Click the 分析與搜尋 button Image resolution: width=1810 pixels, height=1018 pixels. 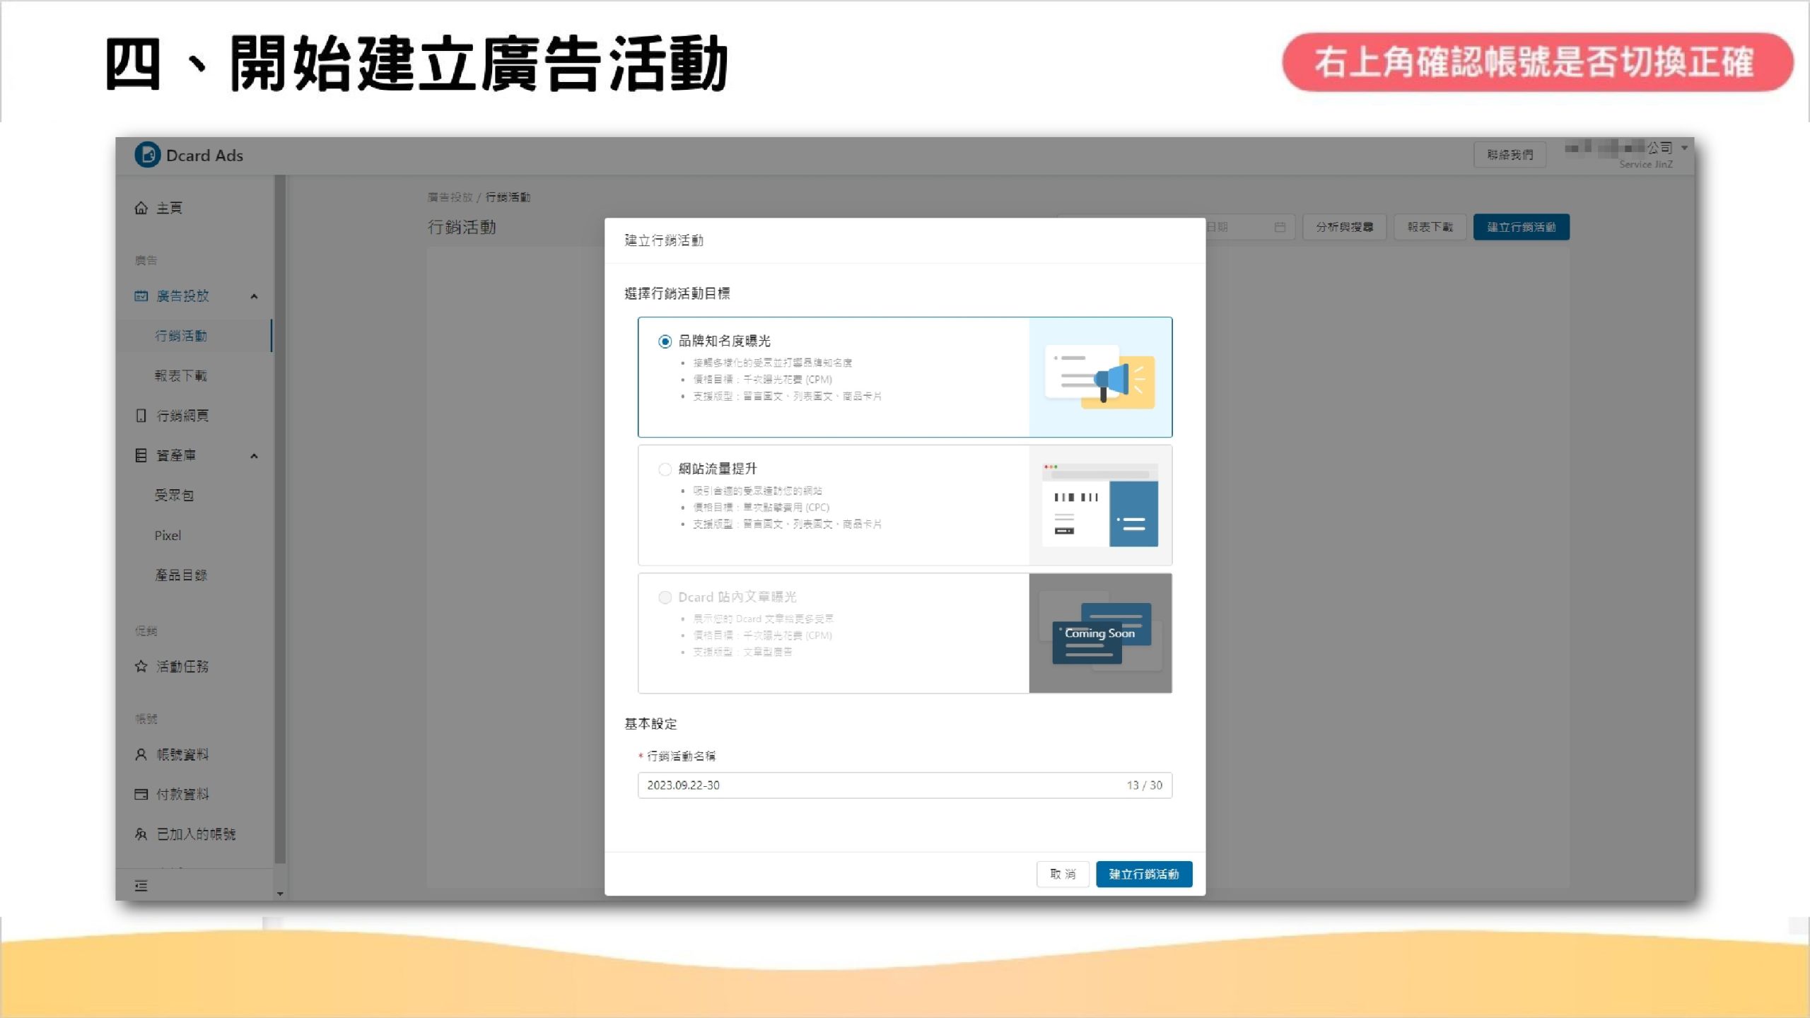[x=1344, y=227]
